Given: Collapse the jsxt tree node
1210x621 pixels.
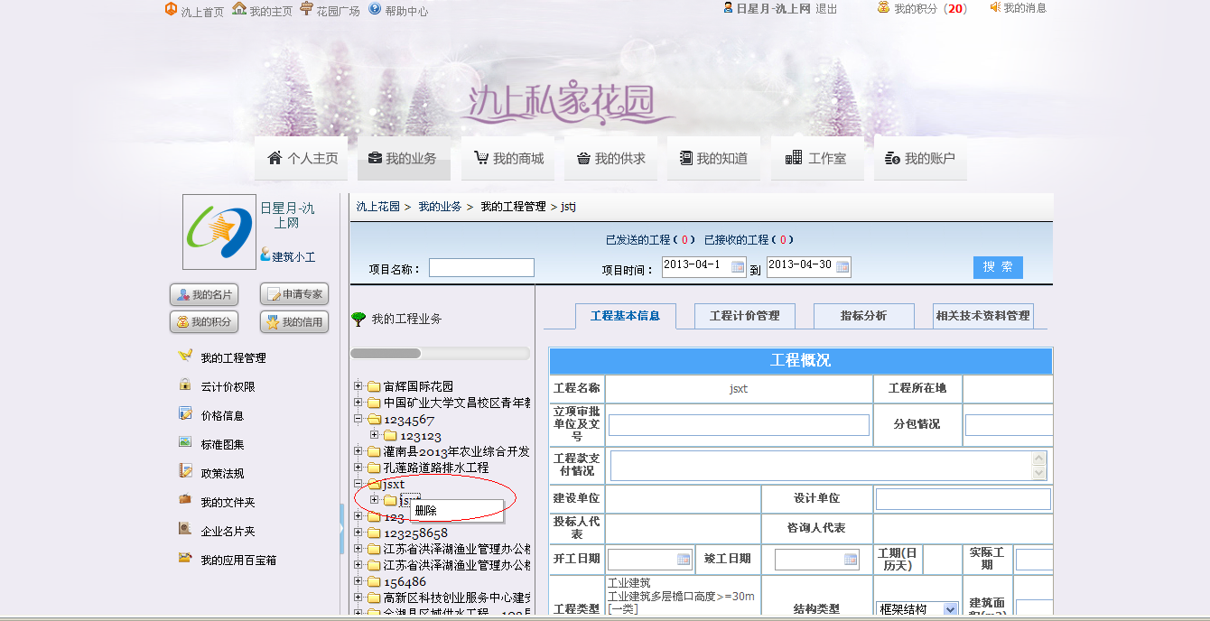Looking at the screenshot, I should point(358,484).
